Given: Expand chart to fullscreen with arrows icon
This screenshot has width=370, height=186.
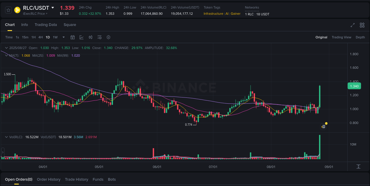Looking at the screenshot, I should (353, 25).
